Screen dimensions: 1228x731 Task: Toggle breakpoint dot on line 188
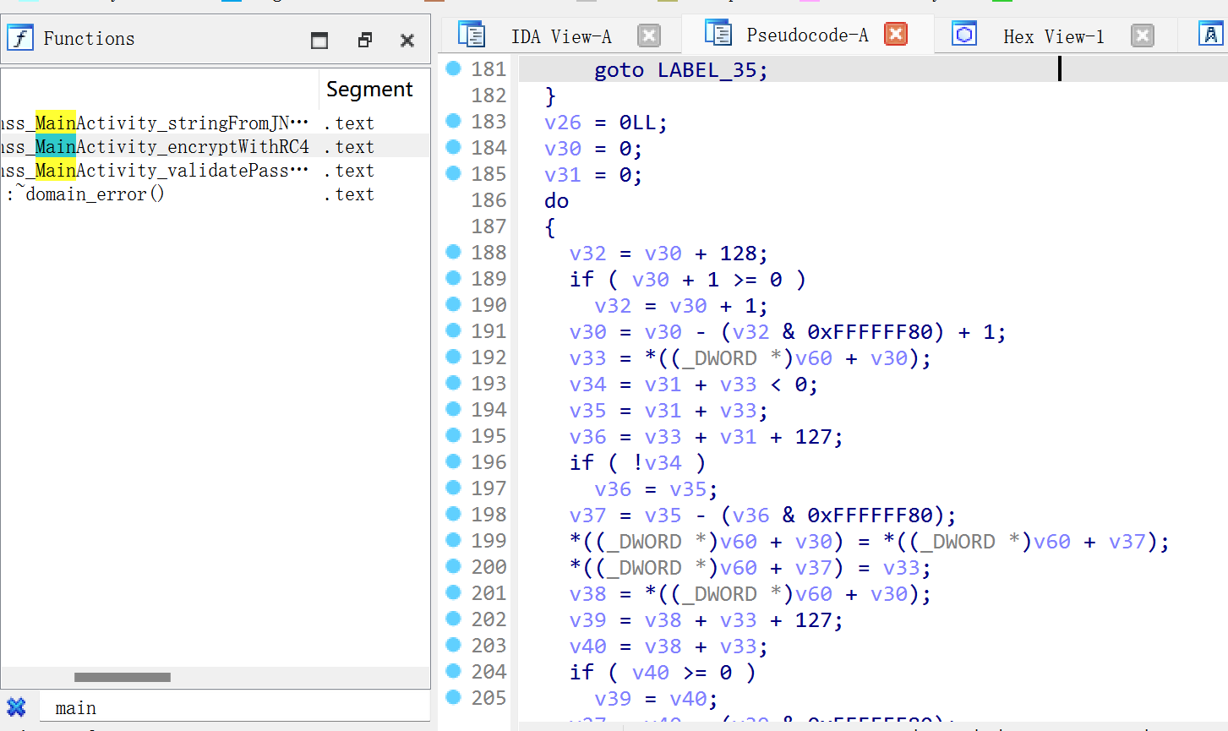pyautogui.click(x=453, y=252)
